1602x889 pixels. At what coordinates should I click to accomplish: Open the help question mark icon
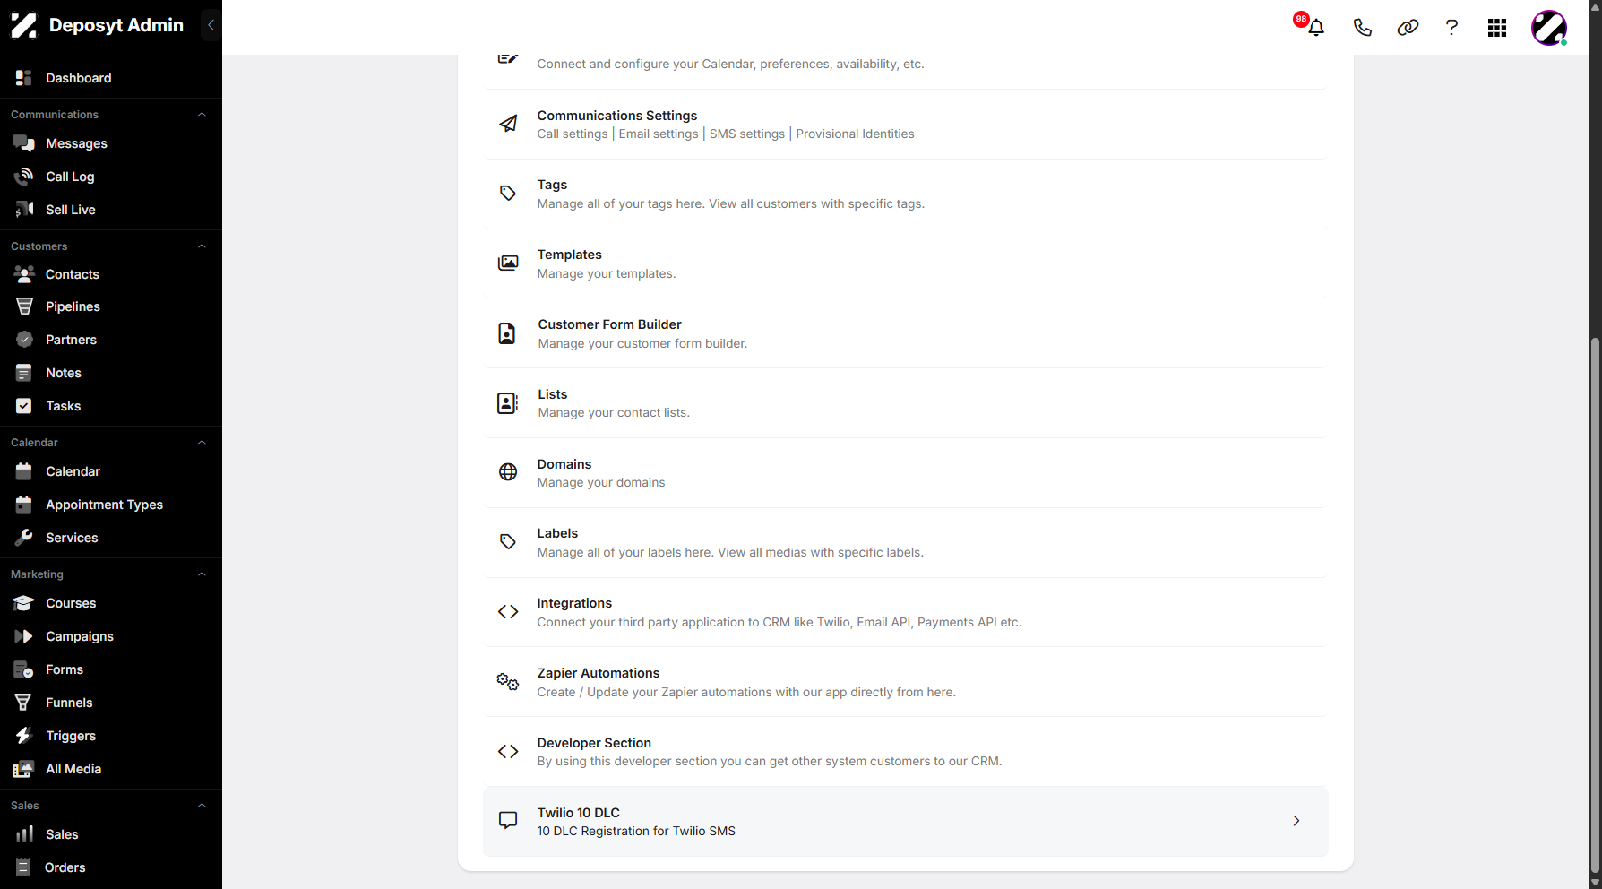1451,28
